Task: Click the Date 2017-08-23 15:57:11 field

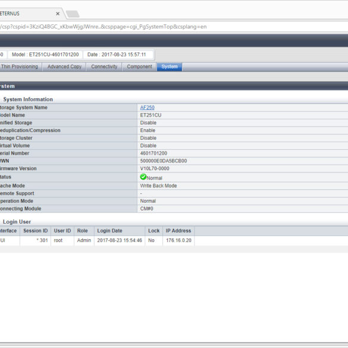Action: 117,55
